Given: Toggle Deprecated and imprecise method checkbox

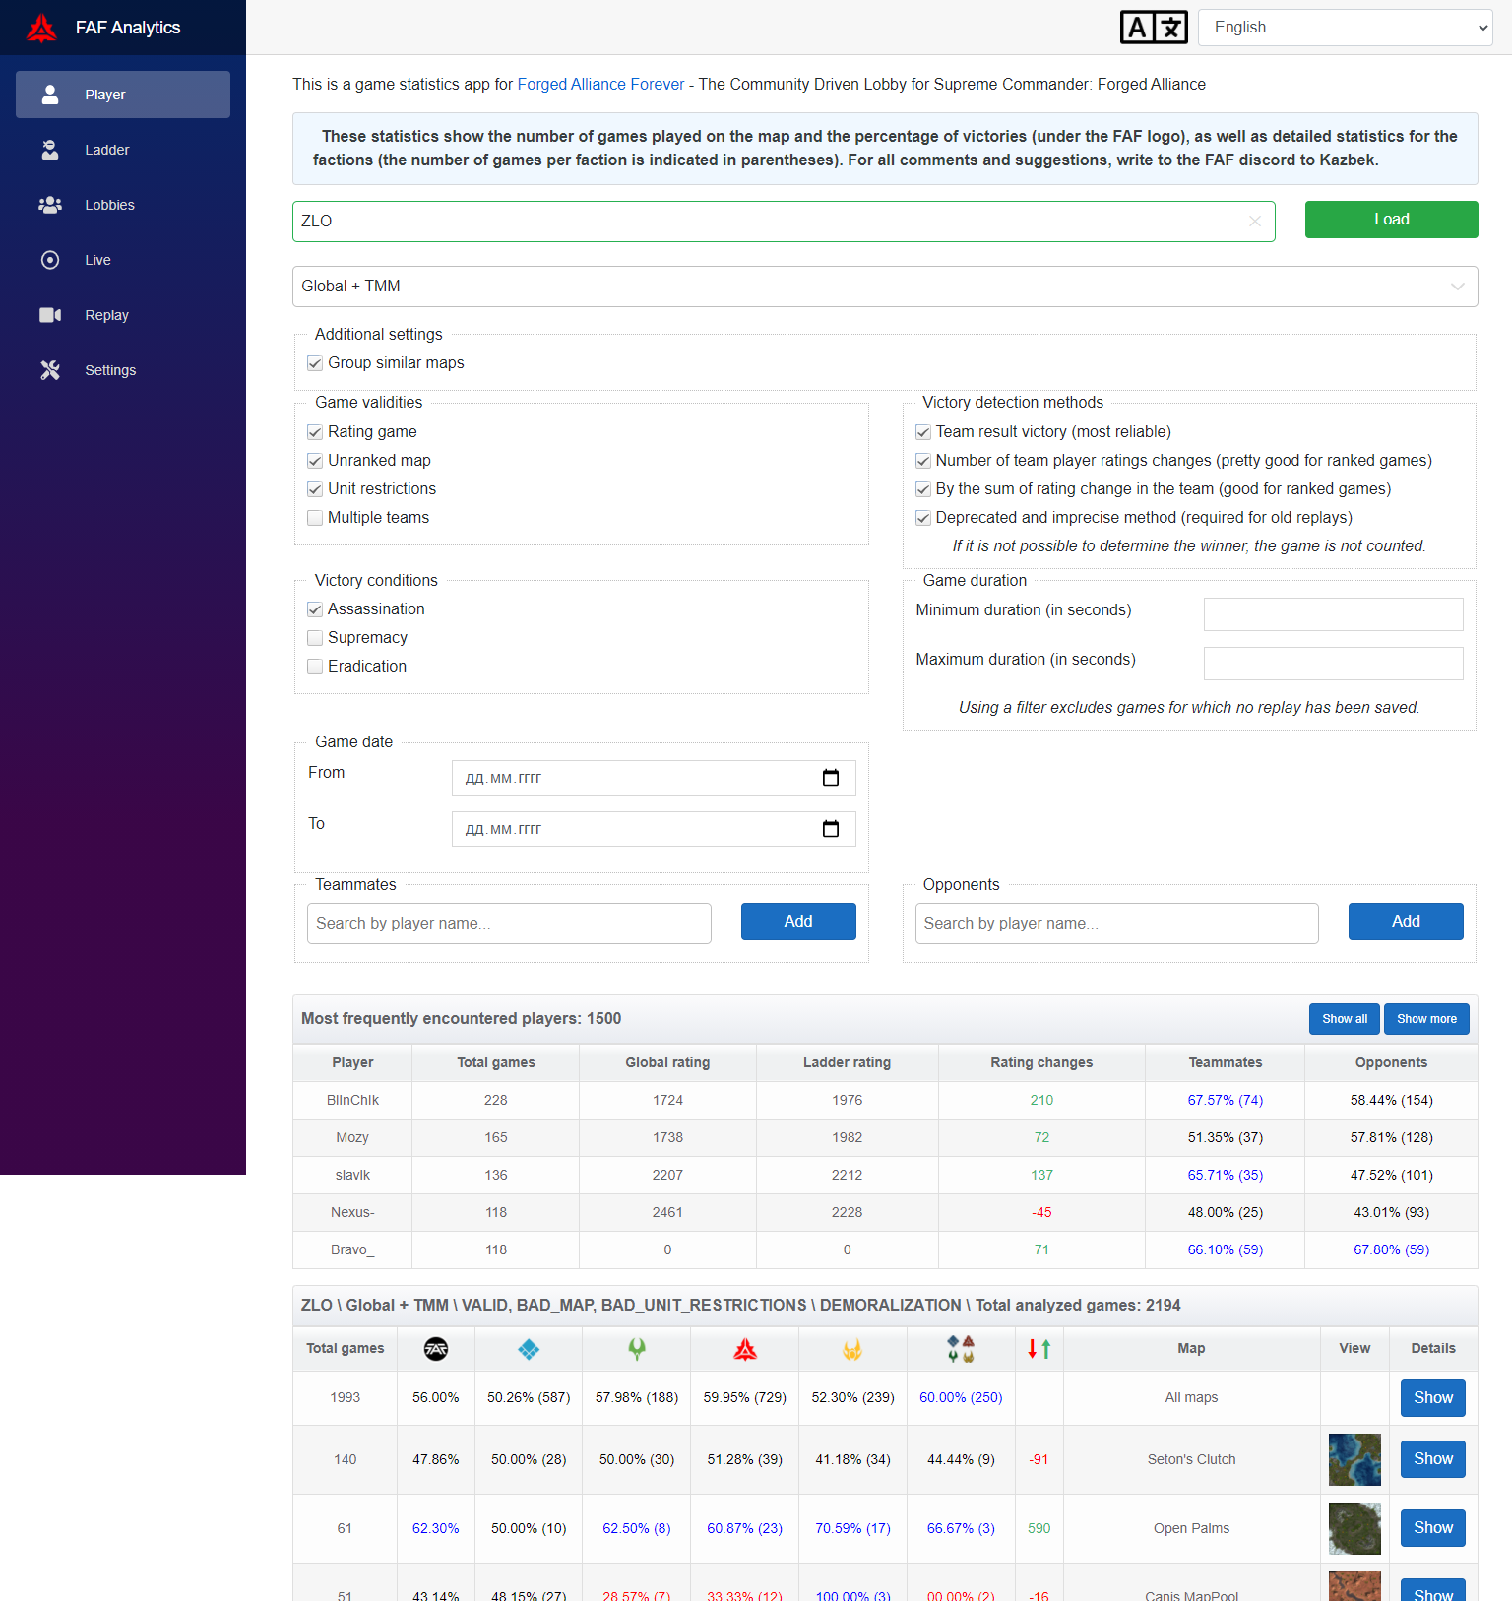Looking at the screenshot, I should click(x=923, y=518).
